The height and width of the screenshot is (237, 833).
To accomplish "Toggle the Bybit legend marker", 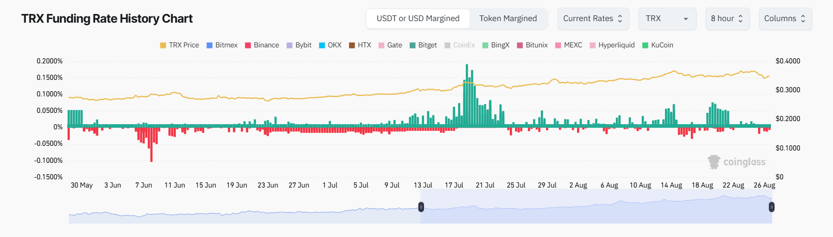I will click(290, 45).
